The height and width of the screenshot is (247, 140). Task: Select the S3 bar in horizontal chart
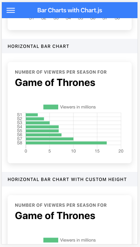coord(38,123)
